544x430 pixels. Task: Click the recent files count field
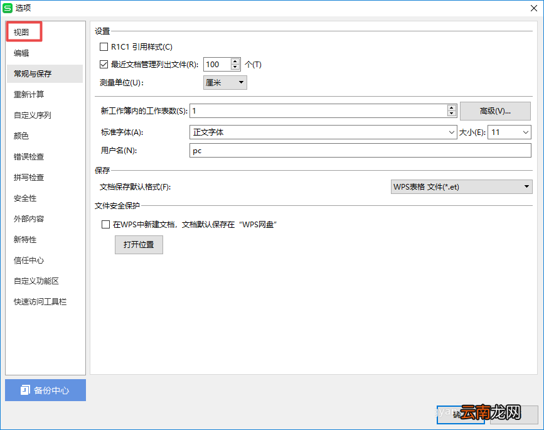pos(217,64)
